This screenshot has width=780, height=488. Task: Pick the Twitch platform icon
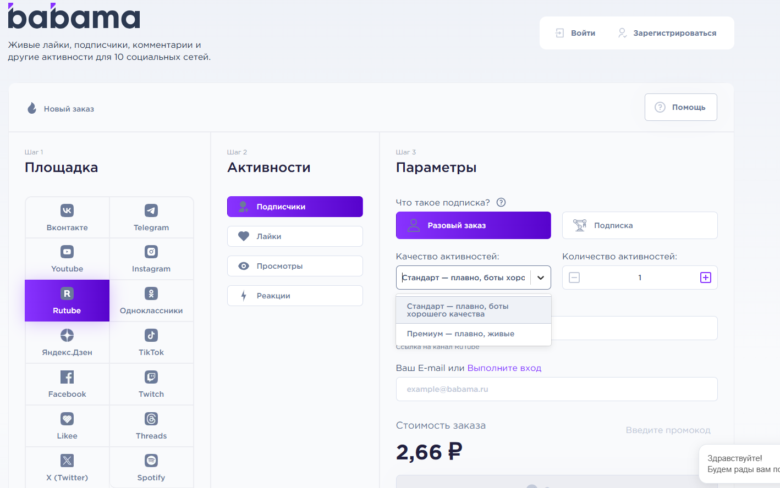pyautogui.click(x=151, y=377)
